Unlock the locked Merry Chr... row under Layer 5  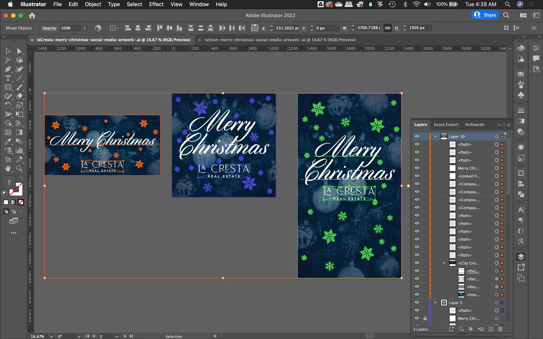[x=425, y=318]
